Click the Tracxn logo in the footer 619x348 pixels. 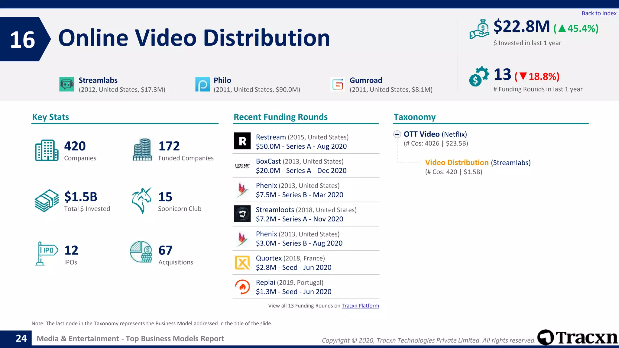point(578,337)
